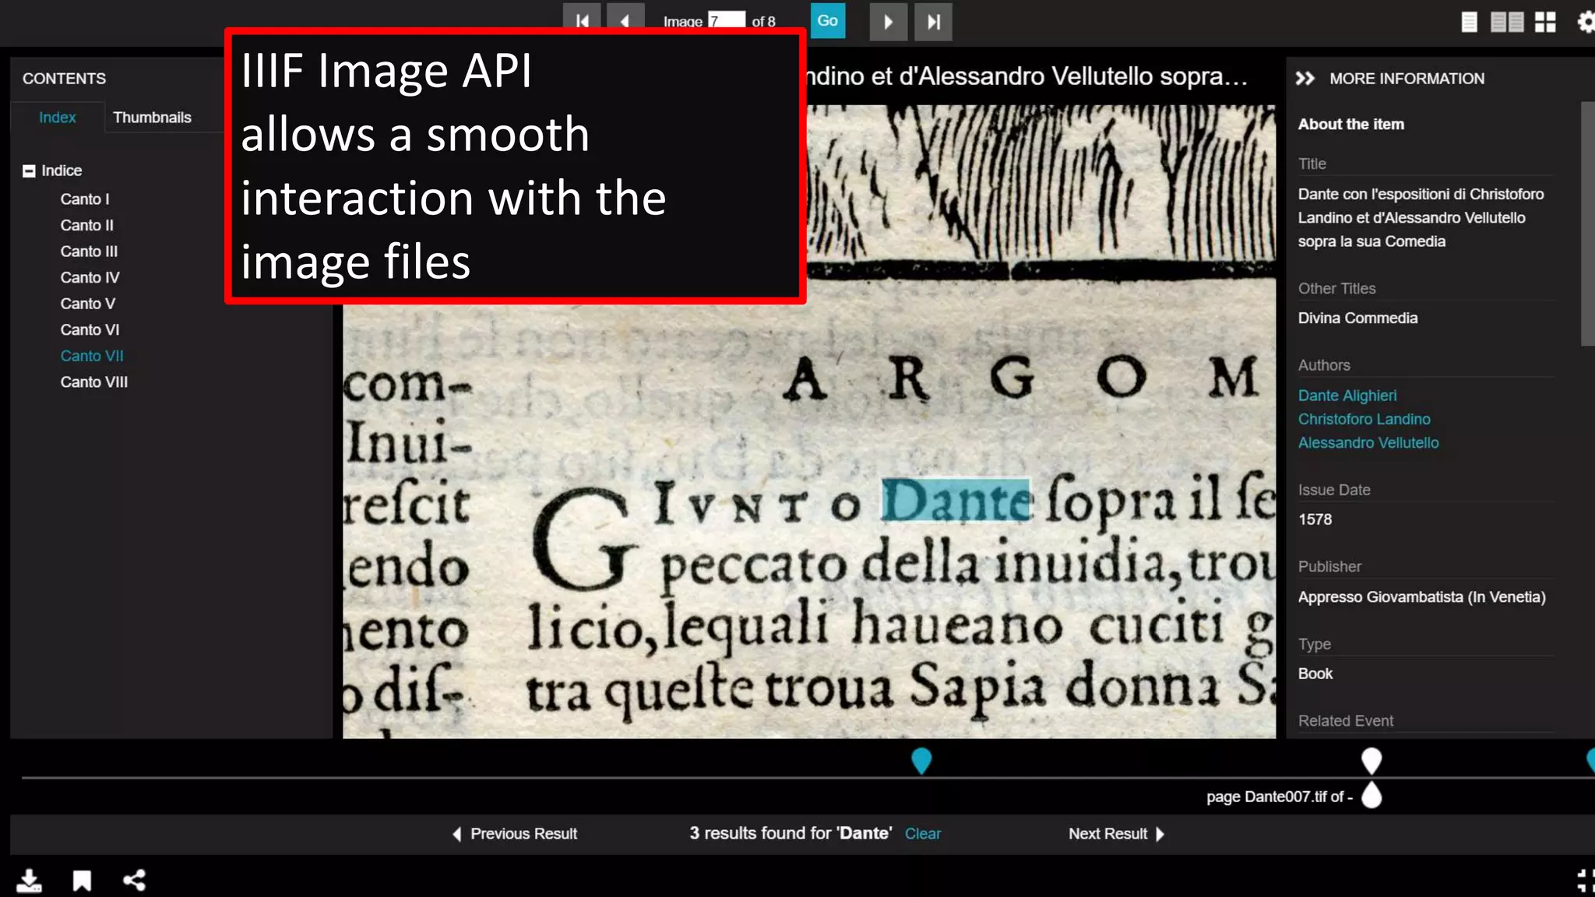Click the Previous Result button
Screen dimensions: 1595x897
(515, 834)
